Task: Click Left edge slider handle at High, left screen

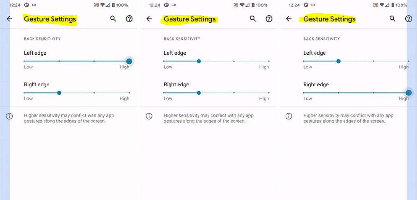Action: tap(129, 61)
